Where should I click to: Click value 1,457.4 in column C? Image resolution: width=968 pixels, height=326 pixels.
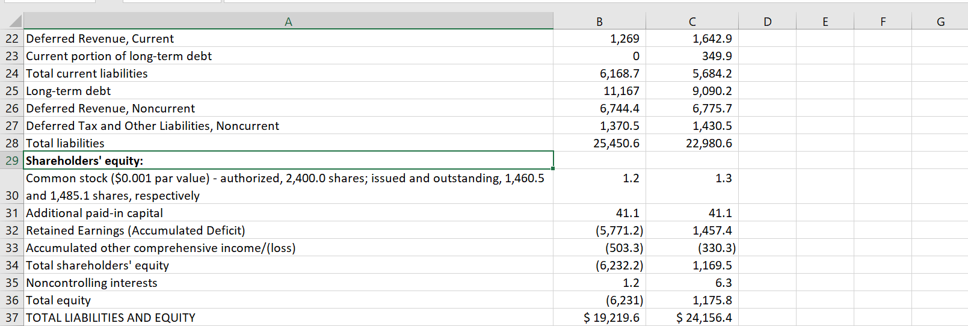pyautogui.click(x=692, y=230)
